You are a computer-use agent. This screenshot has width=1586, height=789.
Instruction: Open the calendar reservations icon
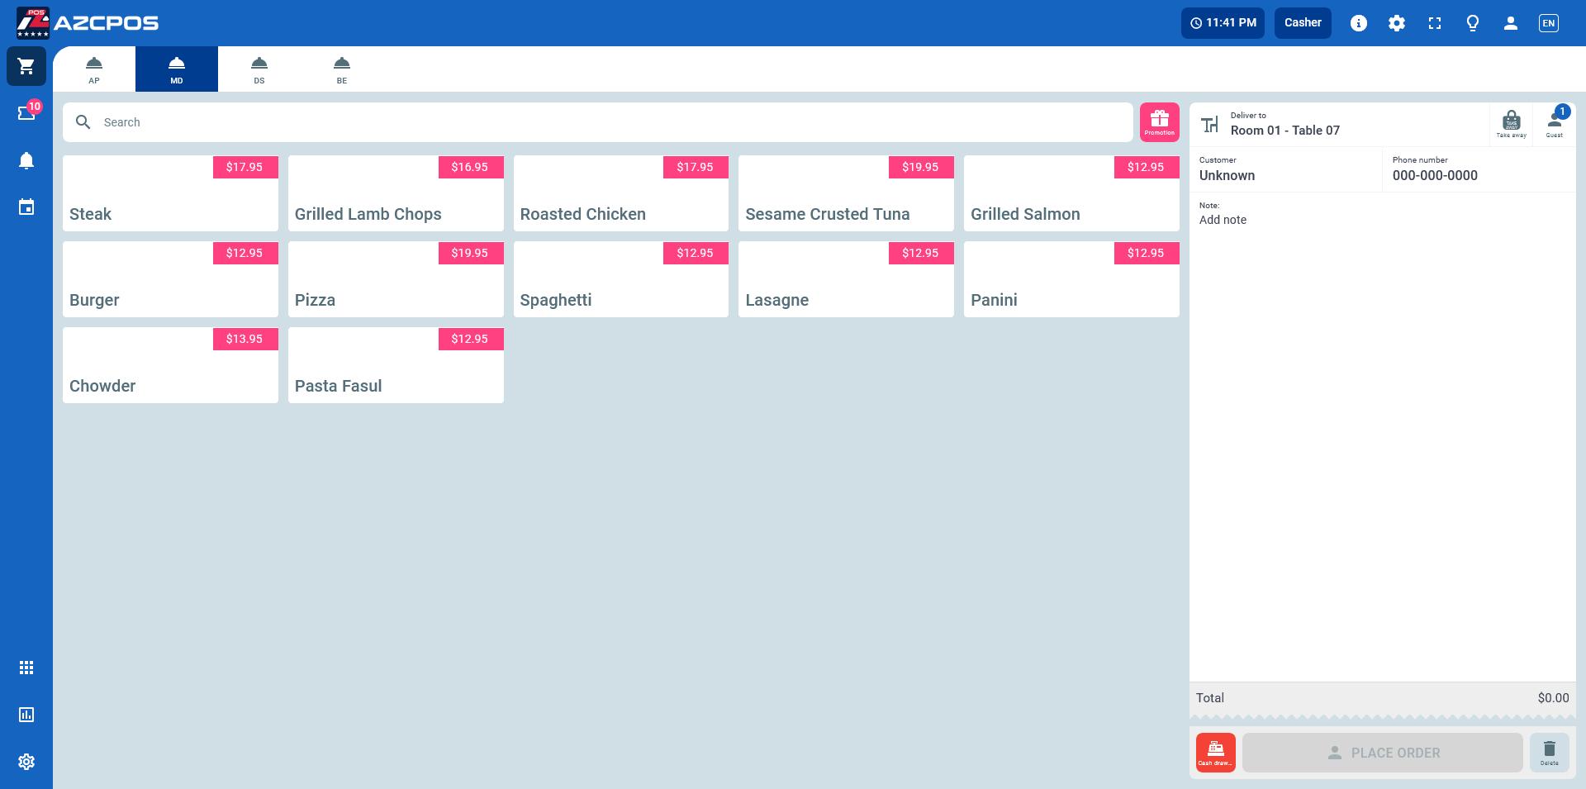point(26,207)
